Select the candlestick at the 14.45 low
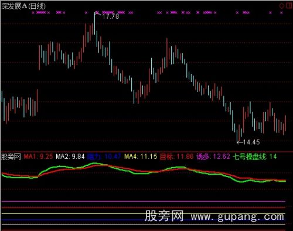This screenshot has height=231, width=293. point(237,136)
